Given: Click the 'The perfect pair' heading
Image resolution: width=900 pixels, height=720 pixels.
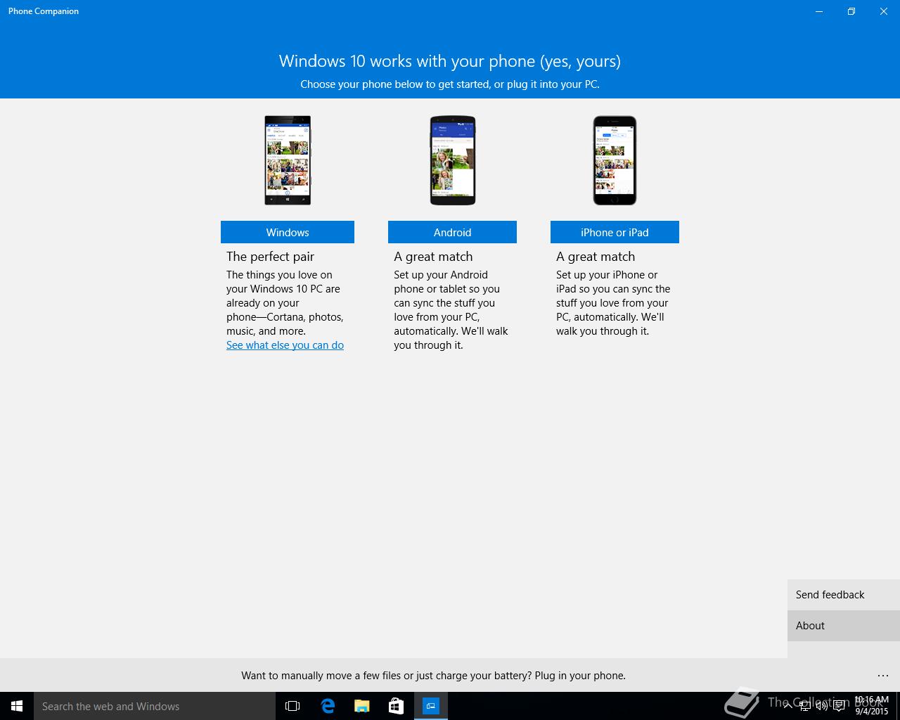Looking at the screenshot, I should [x=270, y=257].
